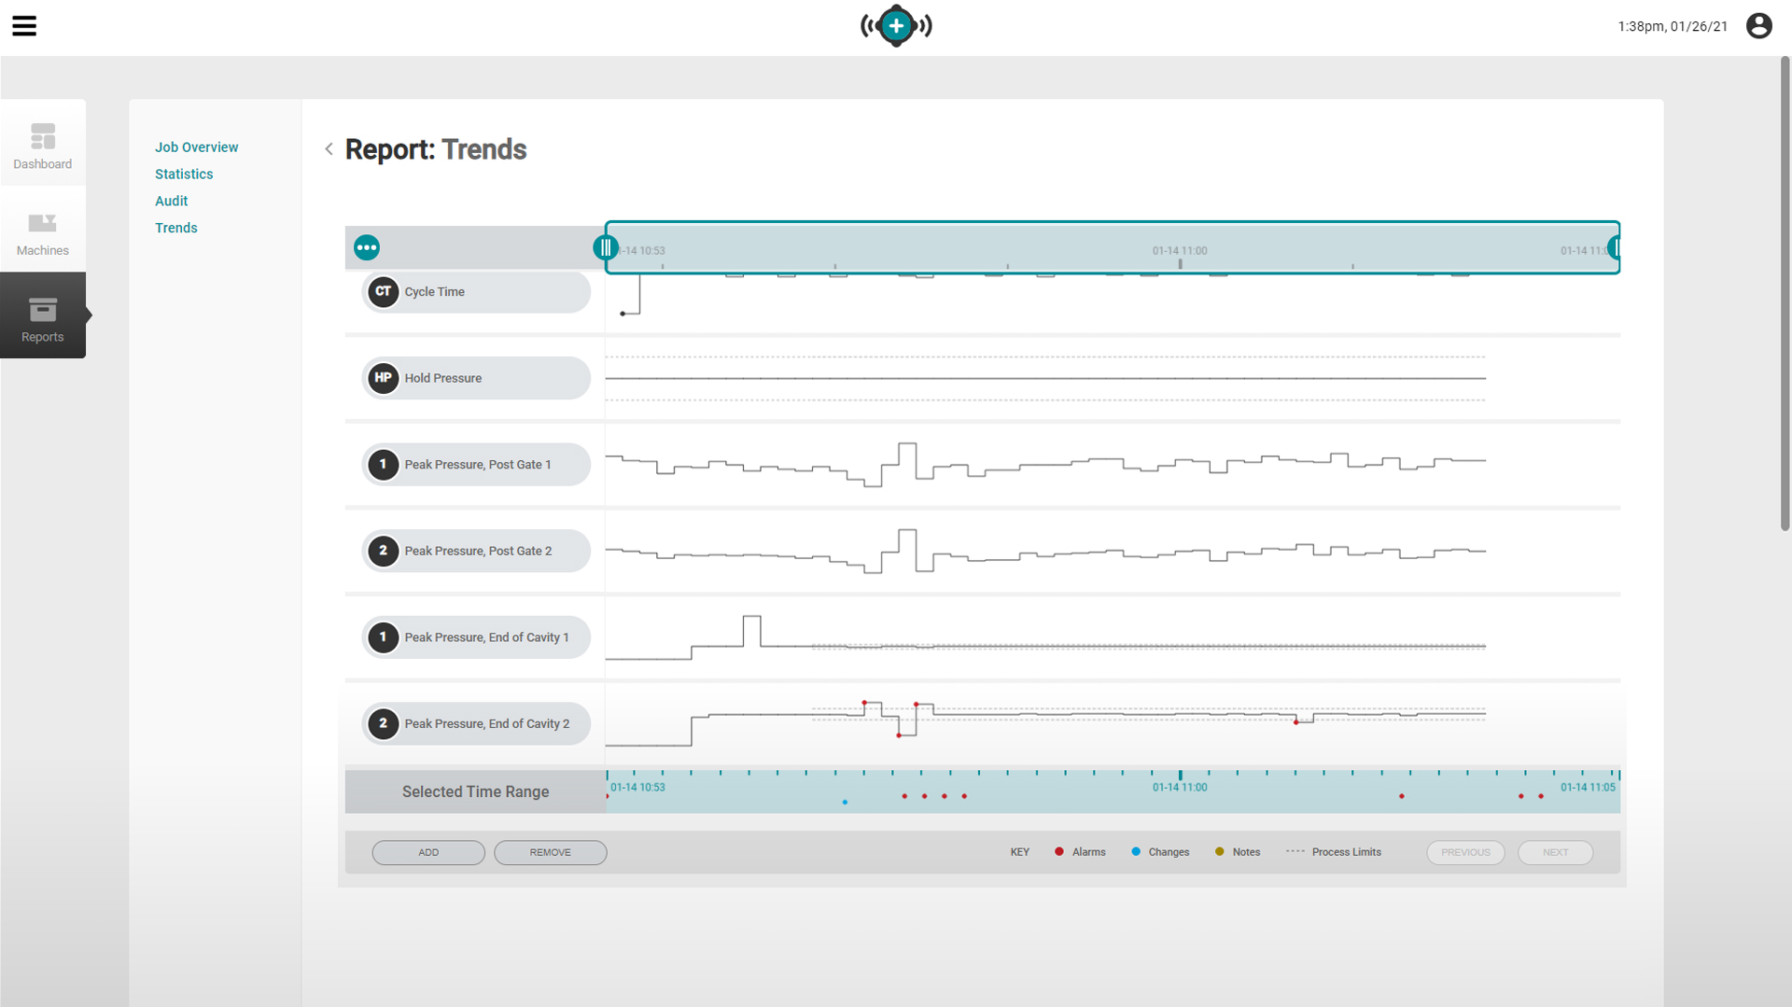This screenshot has height=1007, width=1792.
Task: Click badge 1 of End of Cavity 1
Action: coord(383,637)
